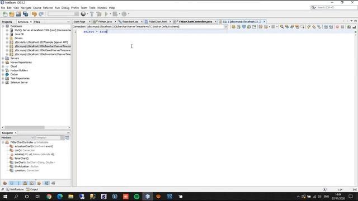Select the Docker node in Services
This screenshot has height=201, width=358.
click(14, 74)
